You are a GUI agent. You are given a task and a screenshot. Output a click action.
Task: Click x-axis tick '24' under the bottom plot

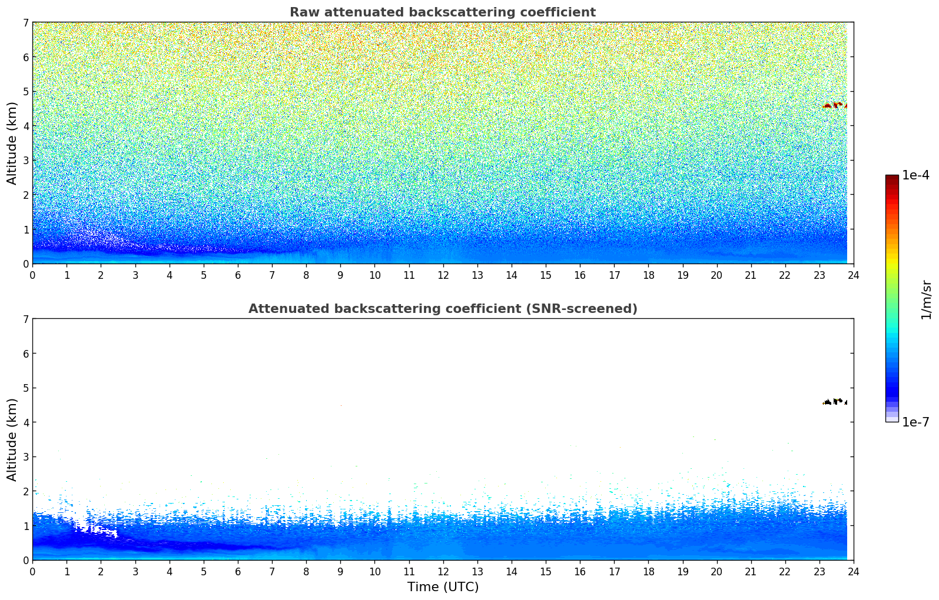tap(854, 571)
